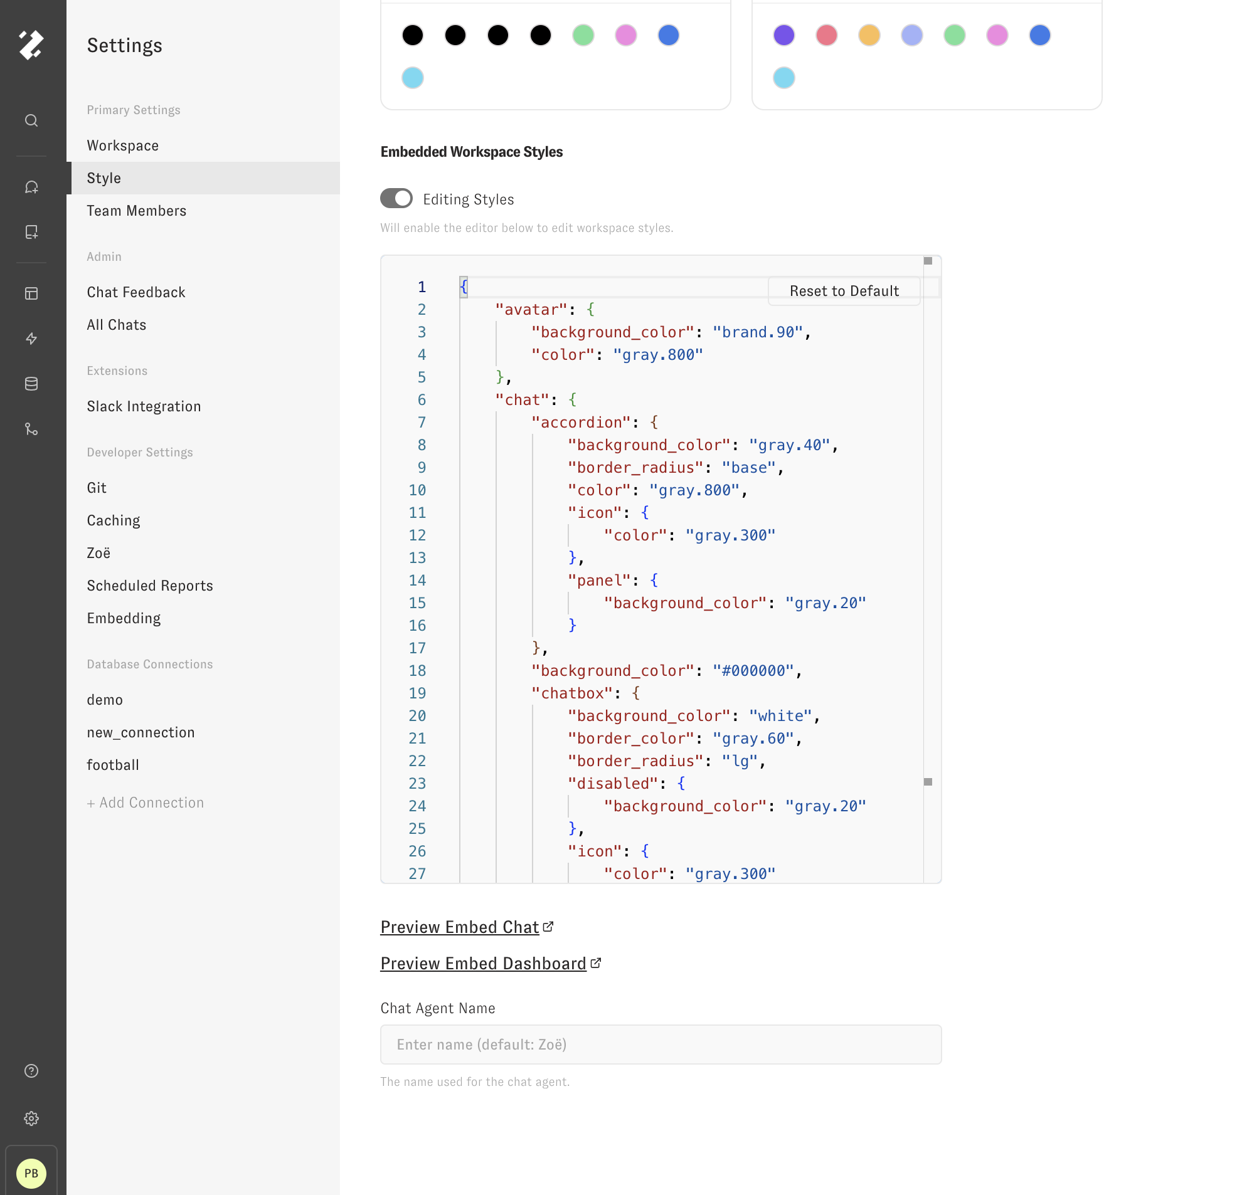Click the code editor vertical scrollbar

click(x=932, y=569)
